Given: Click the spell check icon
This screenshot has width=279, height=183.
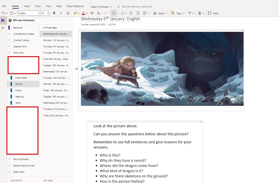Looking at the screenshot, I should [190, 13].
